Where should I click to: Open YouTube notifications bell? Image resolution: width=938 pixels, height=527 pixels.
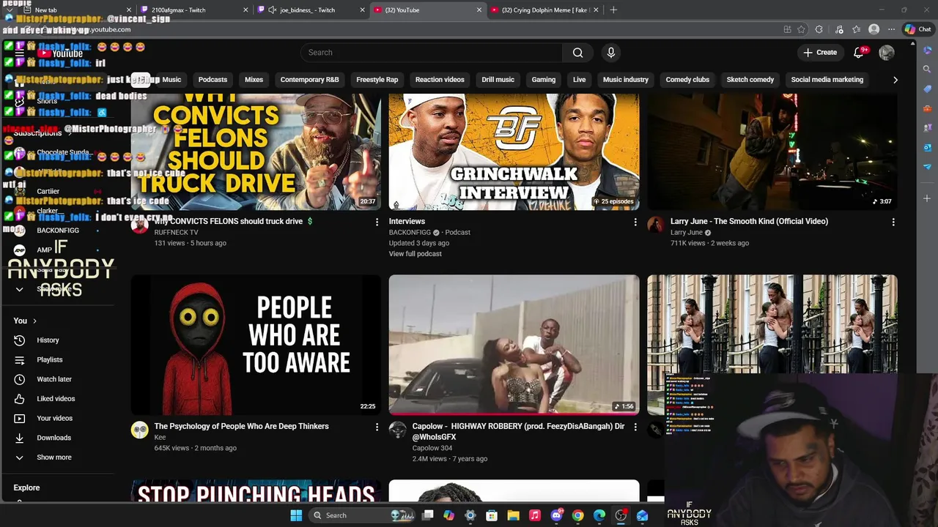coord(859,53)
